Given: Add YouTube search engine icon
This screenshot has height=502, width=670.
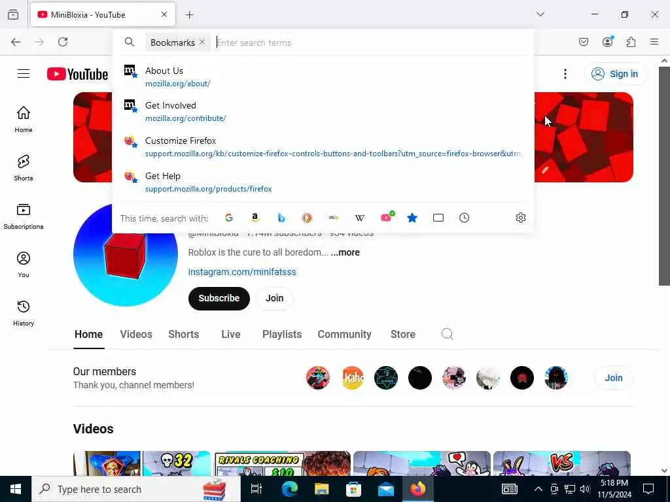Looking at the screenshot, I should 387,217.
